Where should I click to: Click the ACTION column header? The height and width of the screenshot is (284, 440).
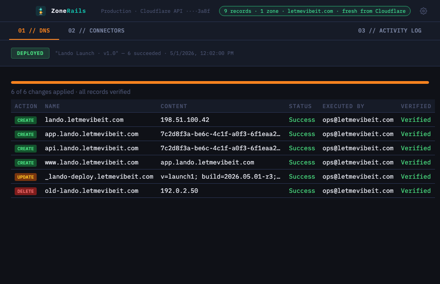point(26,106)
